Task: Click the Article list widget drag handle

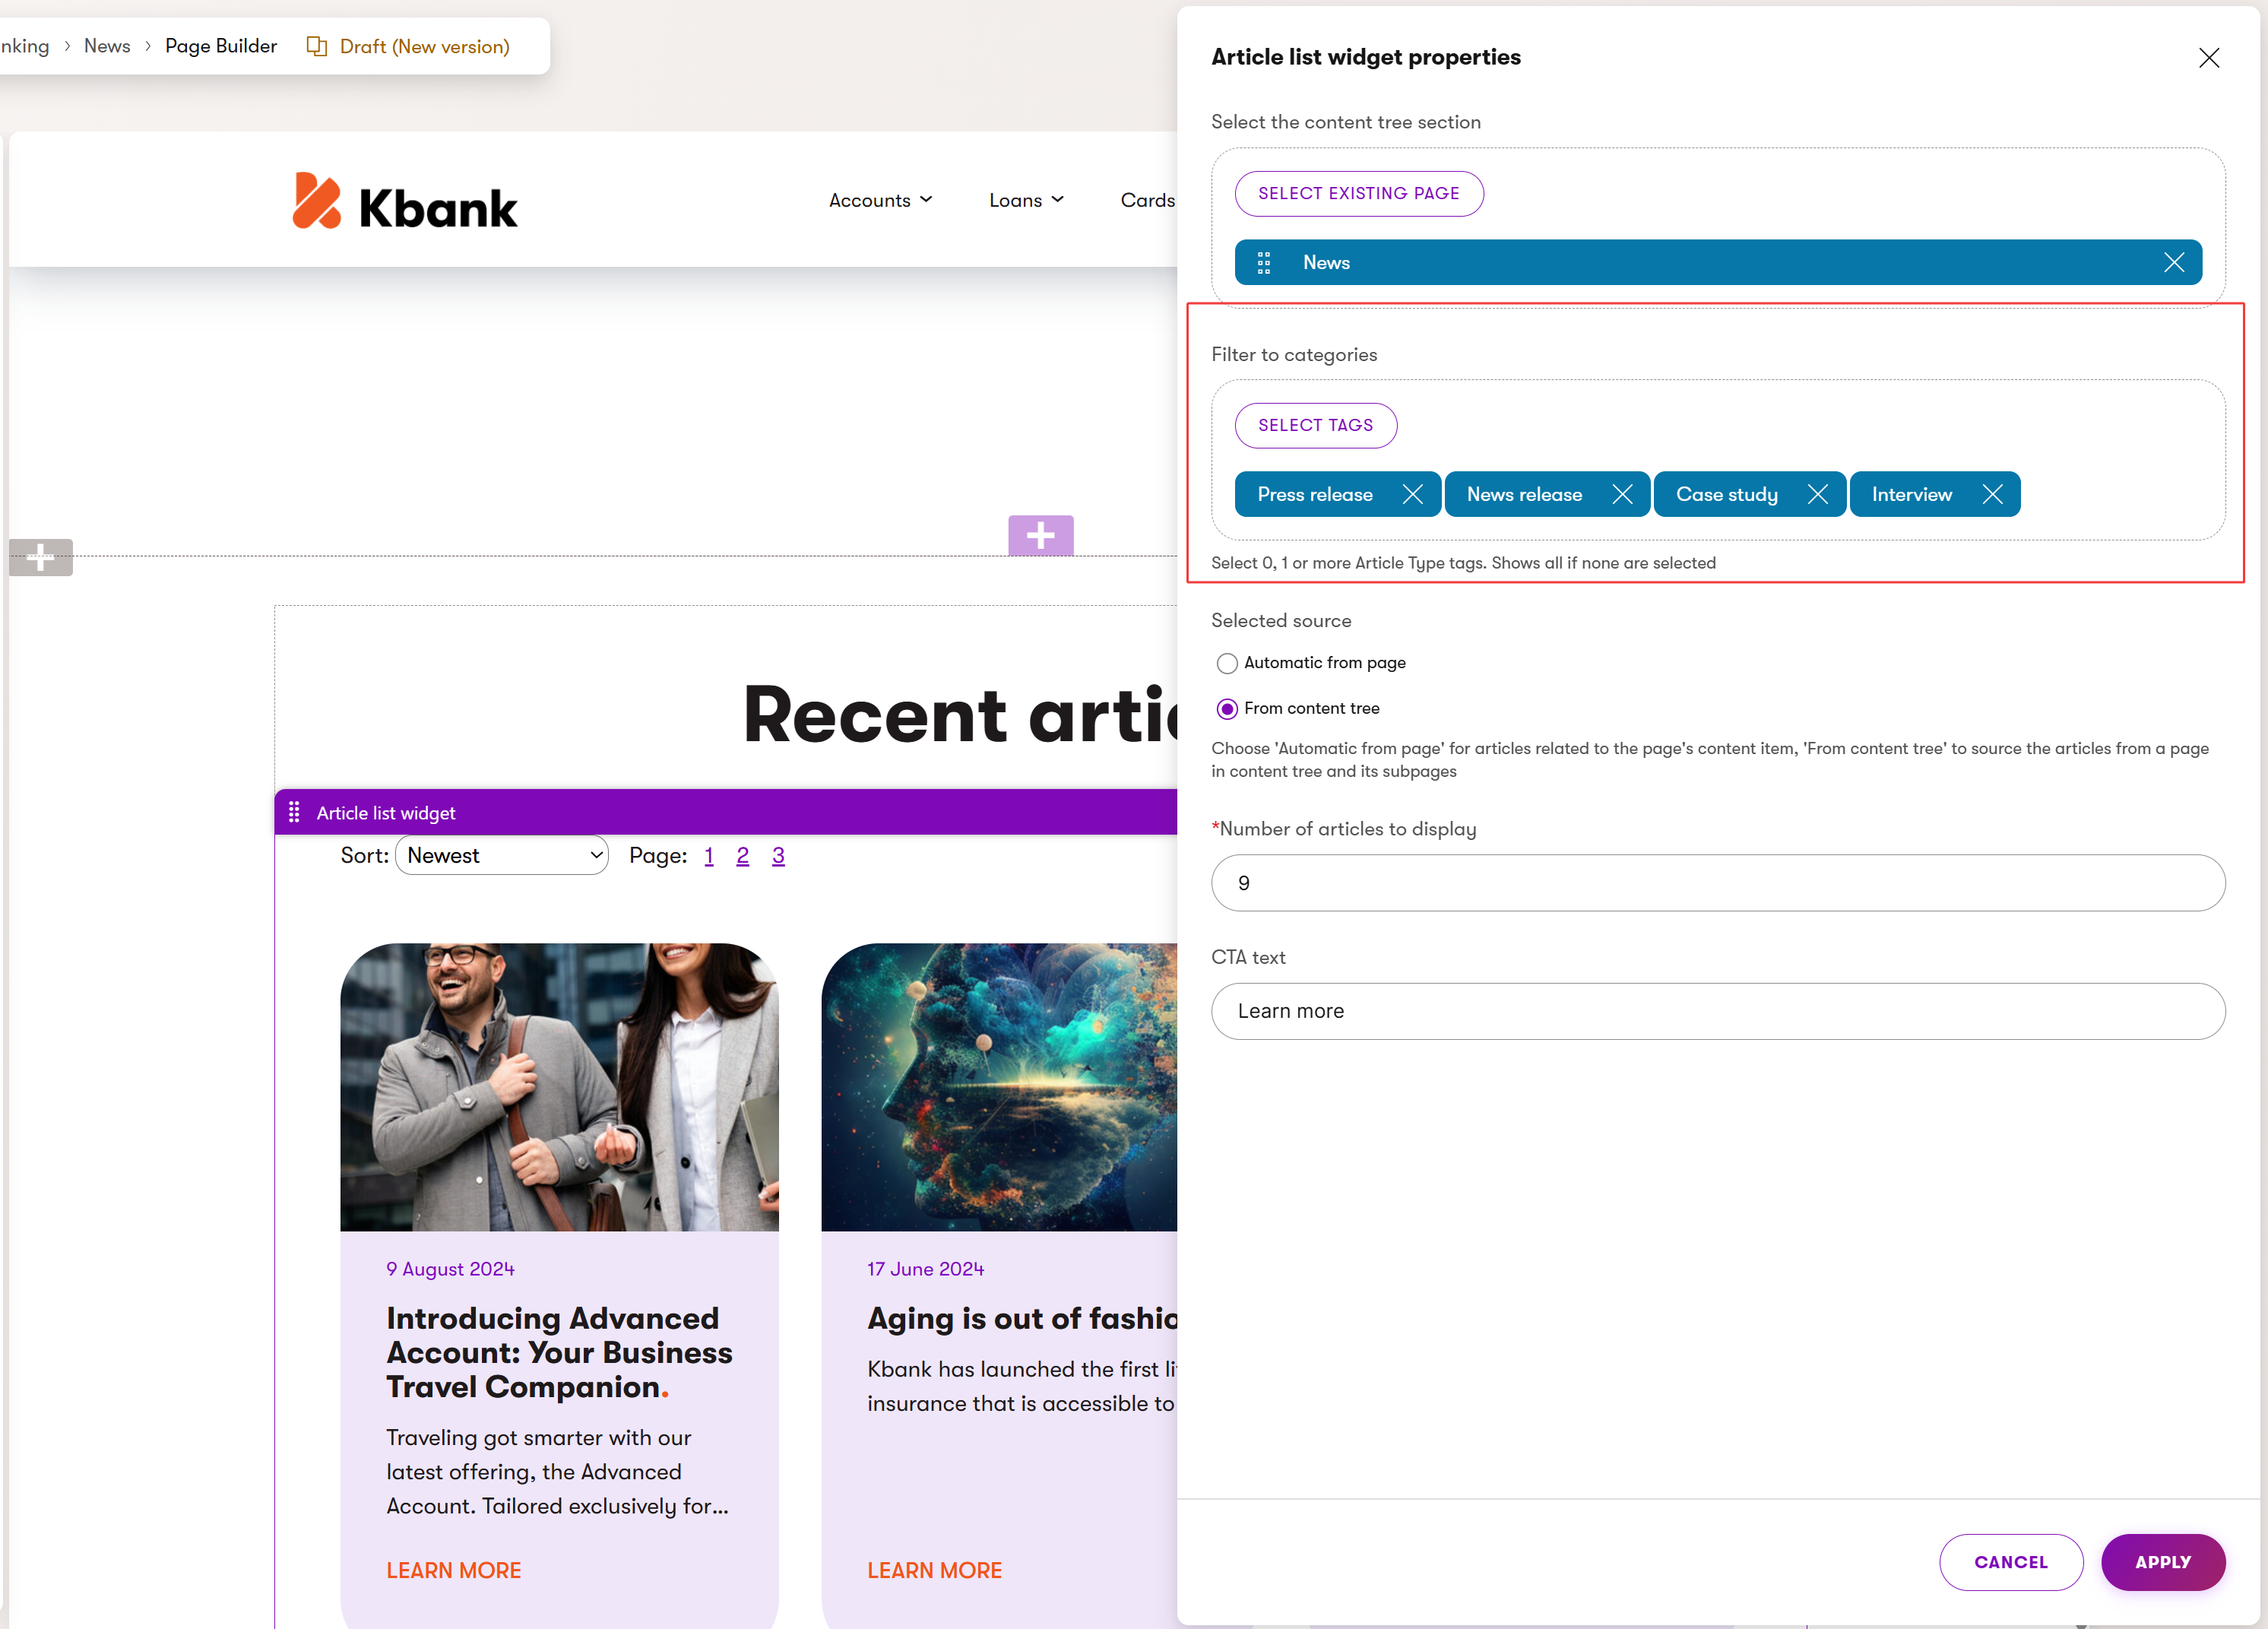Action: click(x=294, y=812)
